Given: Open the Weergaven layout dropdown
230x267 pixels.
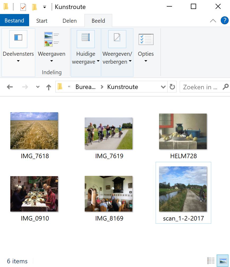Looking at the screenshot, I should tap(52, 61).
